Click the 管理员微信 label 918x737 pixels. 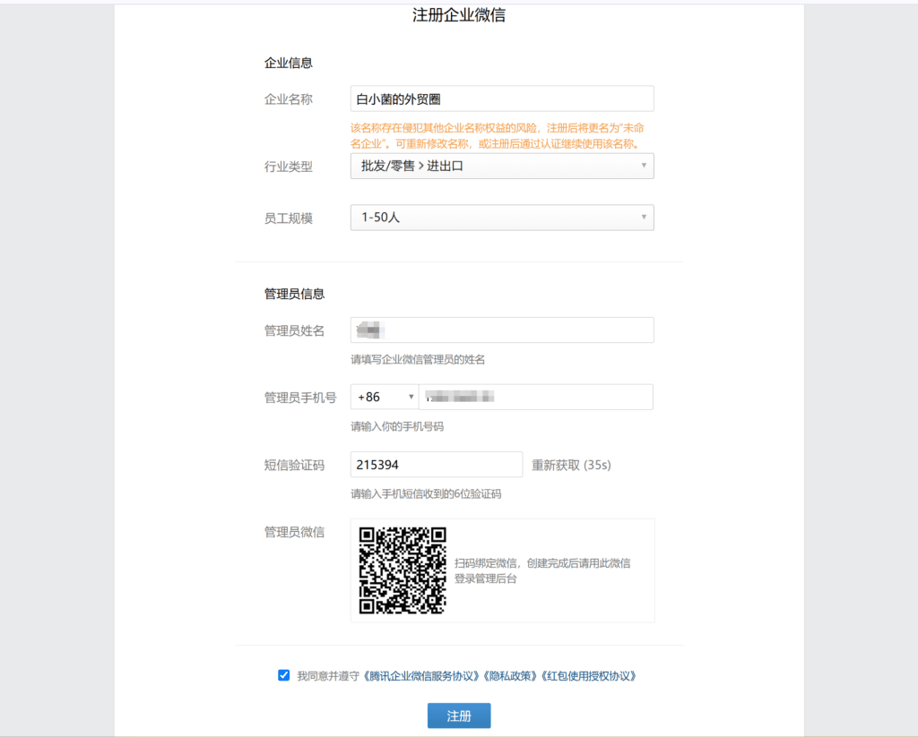coord(294,532)
